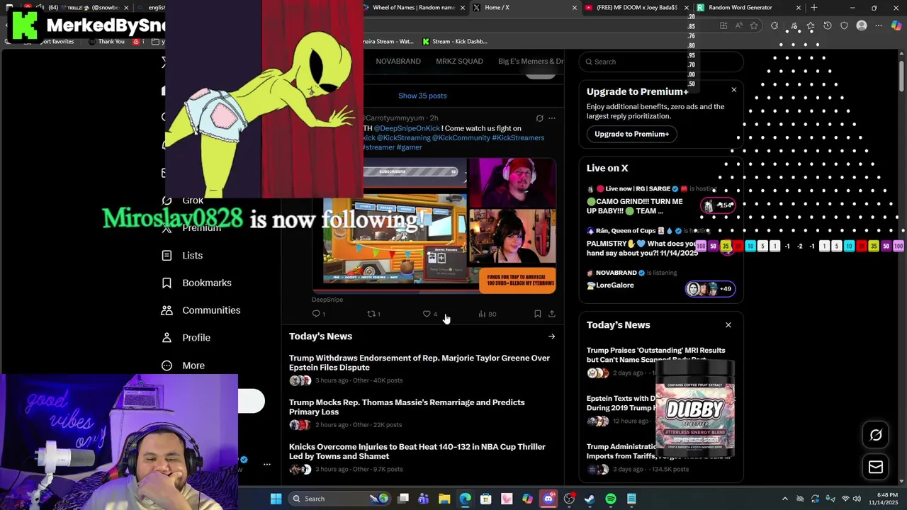Open Bookmarks in the X sidebar

[x=196, y=283]
